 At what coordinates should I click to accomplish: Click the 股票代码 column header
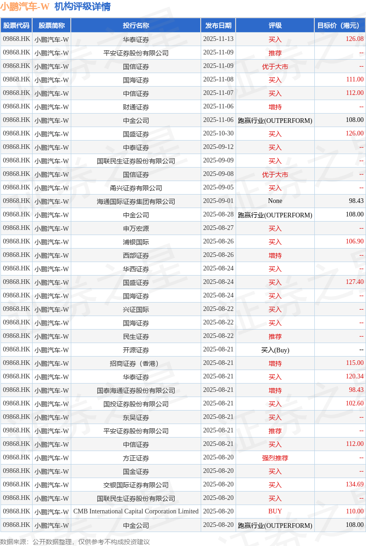pyautogui.click(x=16, y=26)
